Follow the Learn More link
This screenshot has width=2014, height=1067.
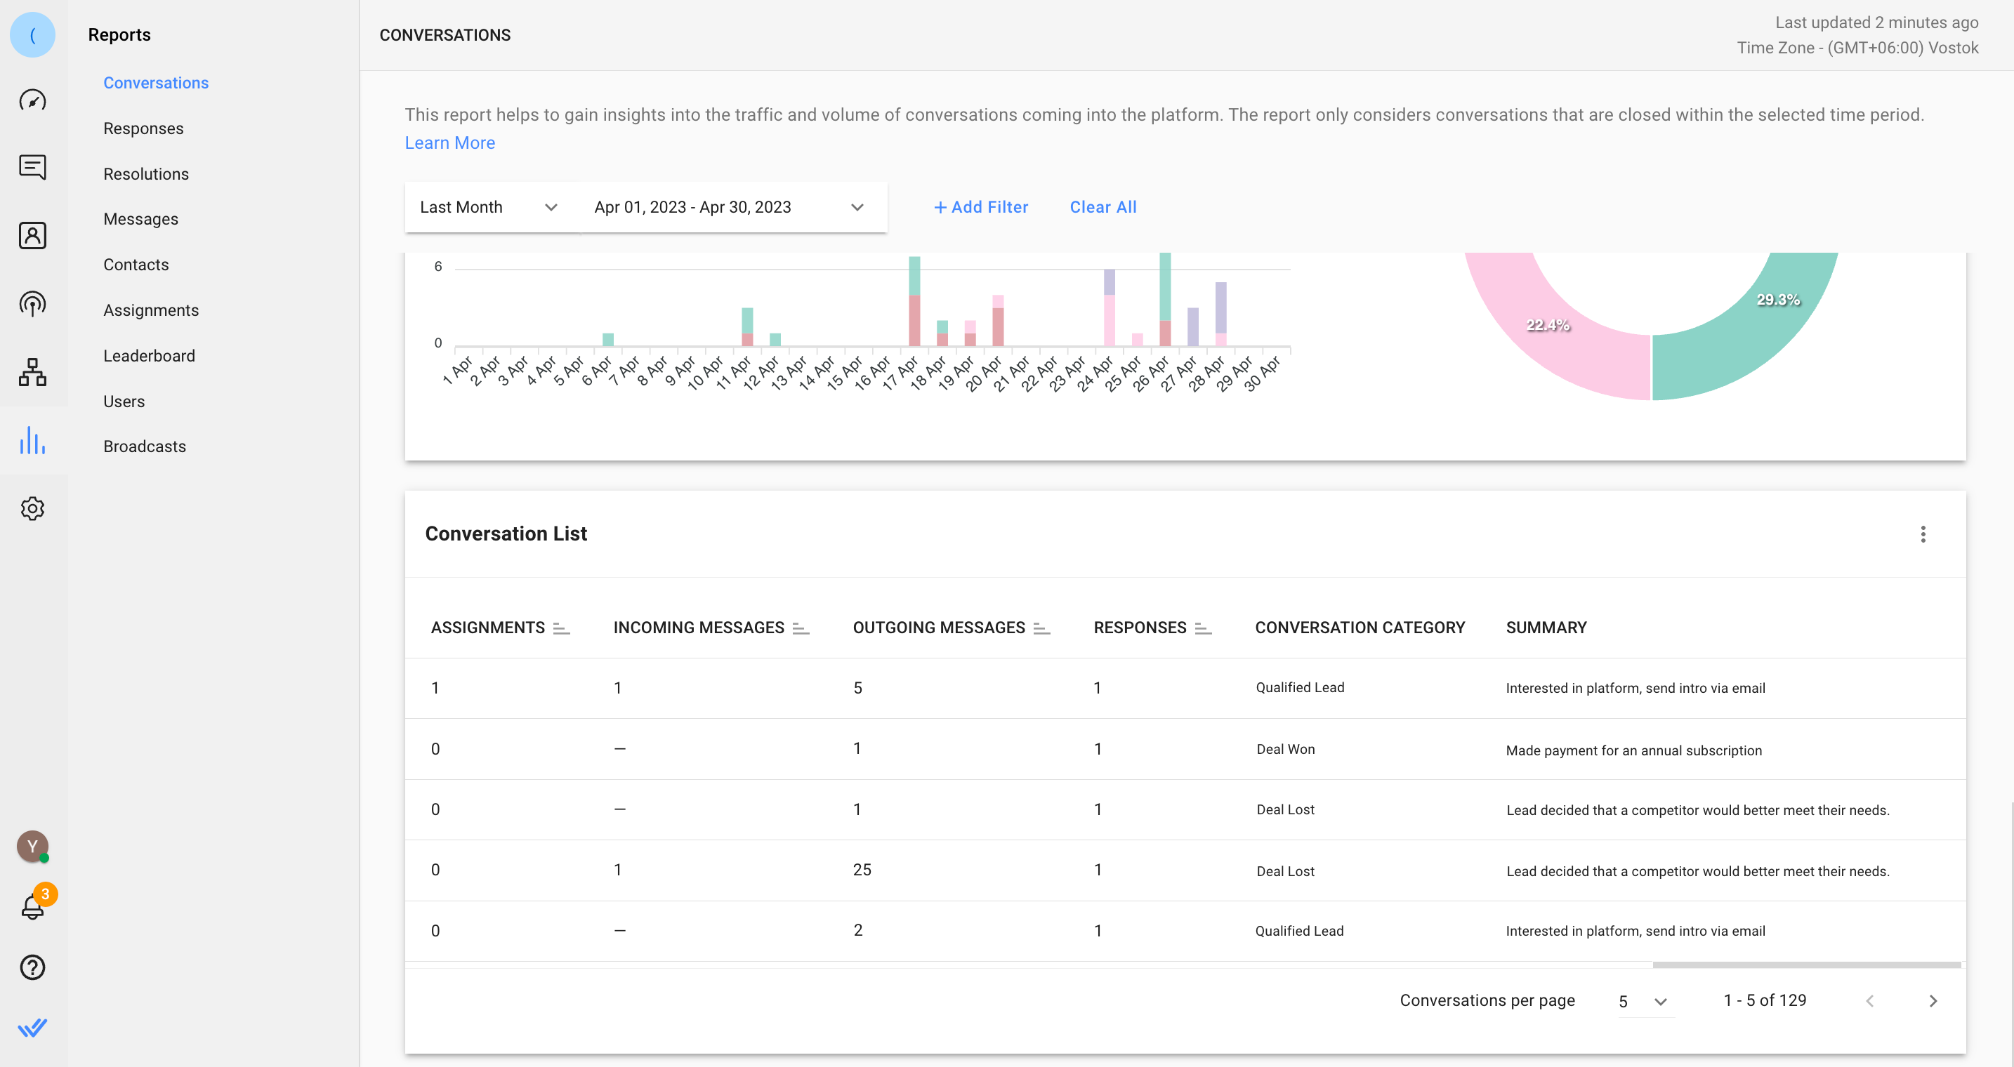(x=449, y=143)
